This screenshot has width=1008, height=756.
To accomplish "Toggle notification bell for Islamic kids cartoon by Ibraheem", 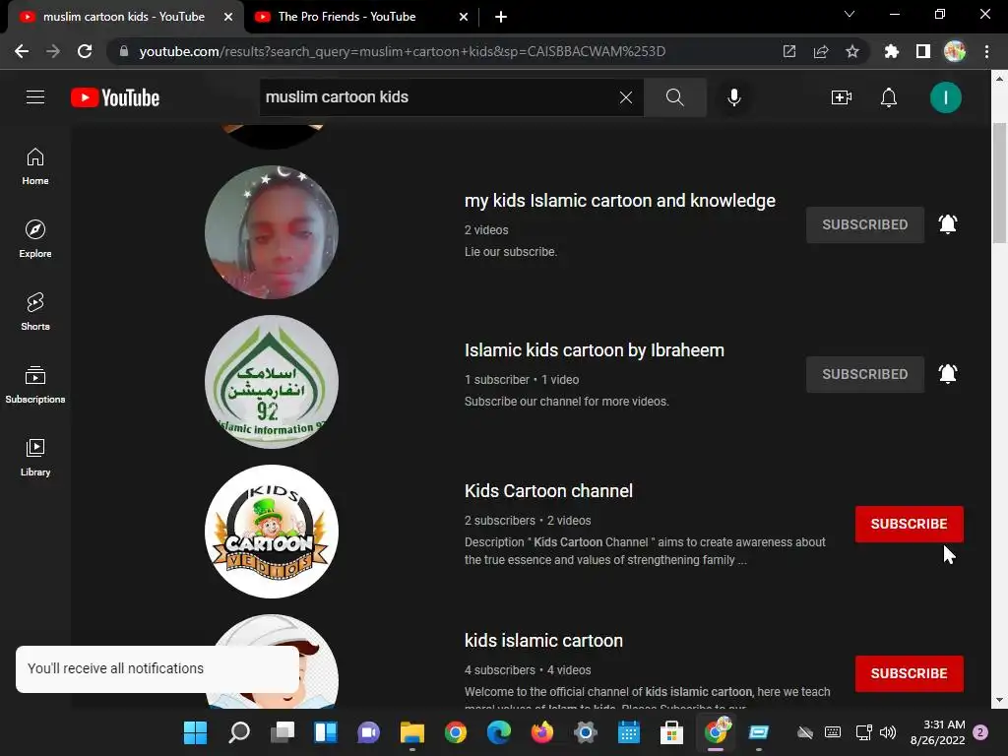I will coord(948,374).
